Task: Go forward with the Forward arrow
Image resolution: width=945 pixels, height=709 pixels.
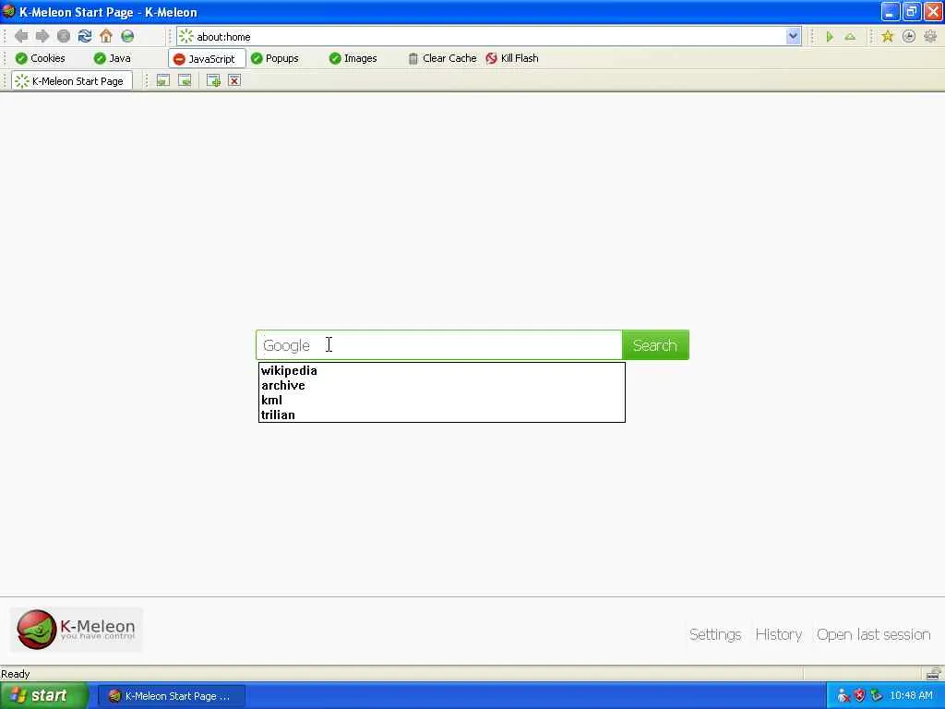Action: tap(42, 36)
